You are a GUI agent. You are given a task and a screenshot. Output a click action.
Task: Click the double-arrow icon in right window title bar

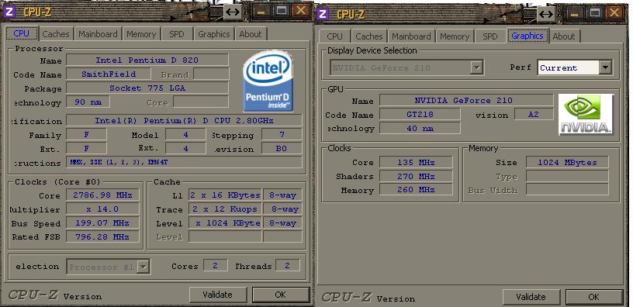click(x=546, y=14)
